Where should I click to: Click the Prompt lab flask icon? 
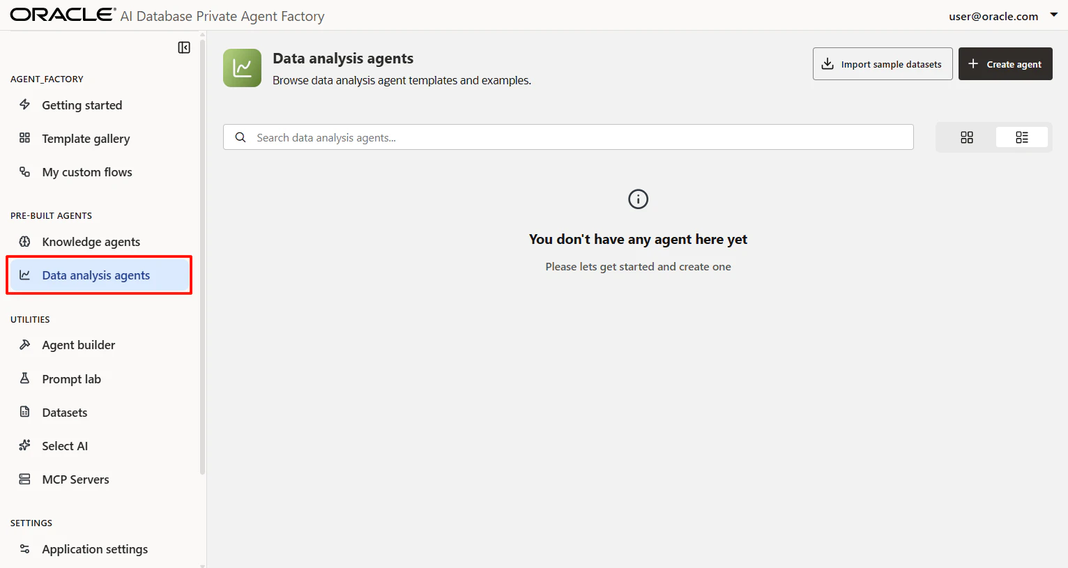(24, 378)
